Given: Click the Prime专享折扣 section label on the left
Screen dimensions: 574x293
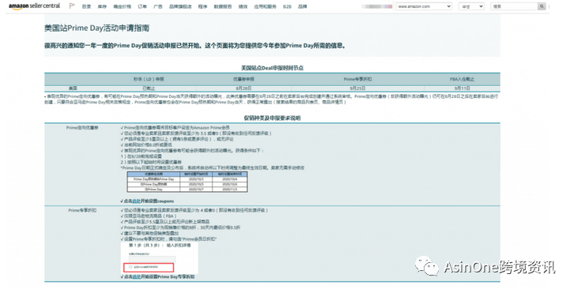Looking at the screenshot, I should [x=82, y=211].
